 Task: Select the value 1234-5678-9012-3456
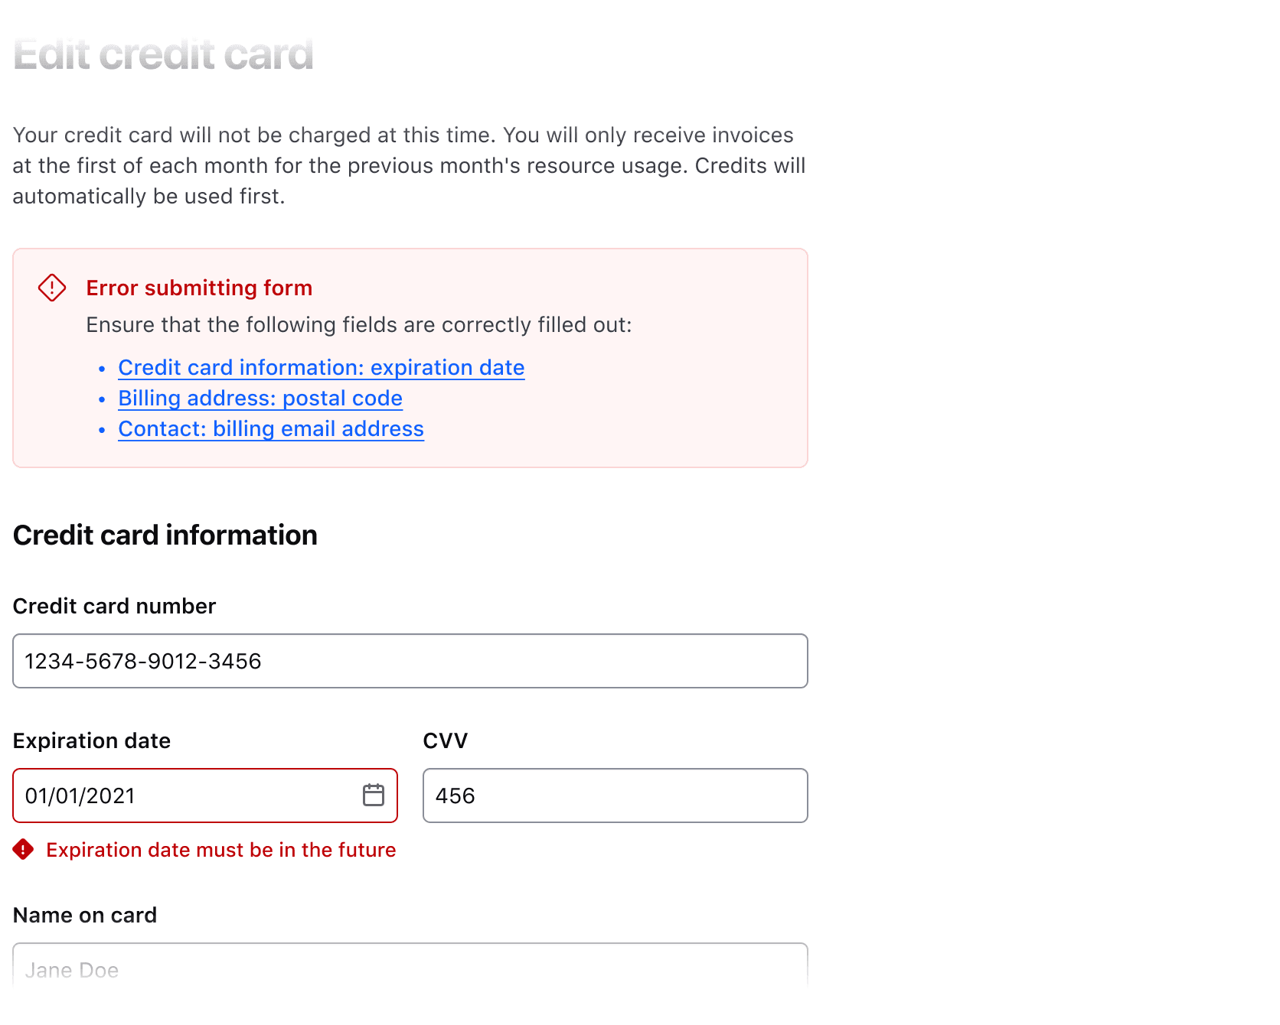click(143, 661)
